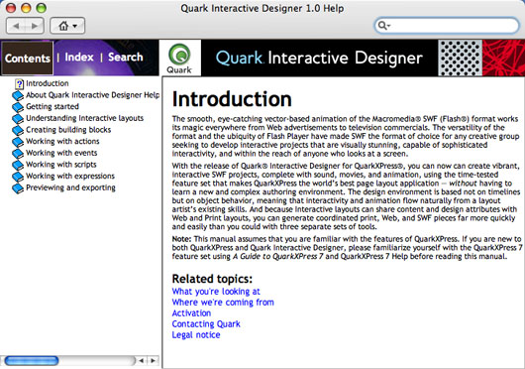This screenshot has width=525, height=369.
Task: Open Working with actions topic
Action: tap(62, 141)
